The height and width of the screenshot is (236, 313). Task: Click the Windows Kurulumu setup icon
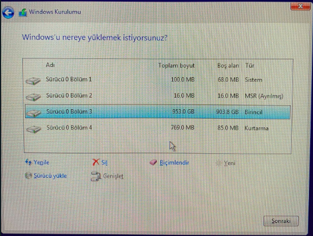23,13
